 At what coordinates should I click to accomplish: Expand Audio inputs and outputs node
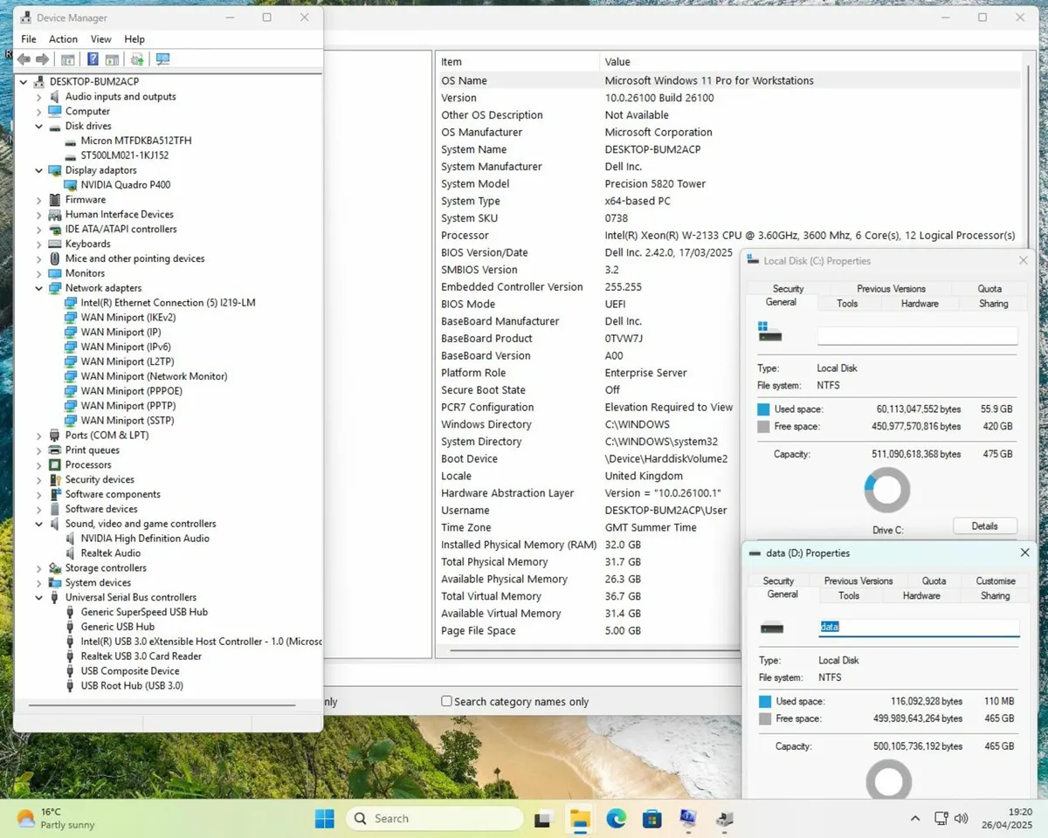tap(39, 97)
